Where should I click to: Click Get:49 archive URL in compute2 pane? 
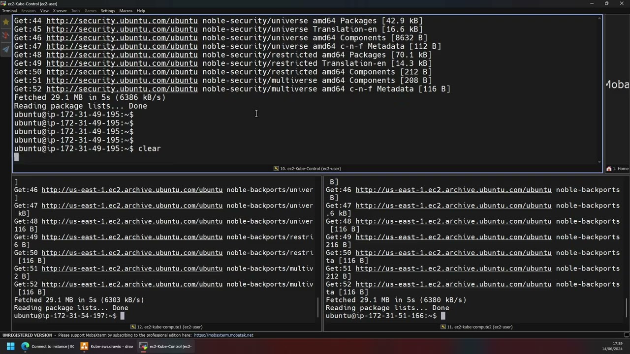(x=453, y=237)
